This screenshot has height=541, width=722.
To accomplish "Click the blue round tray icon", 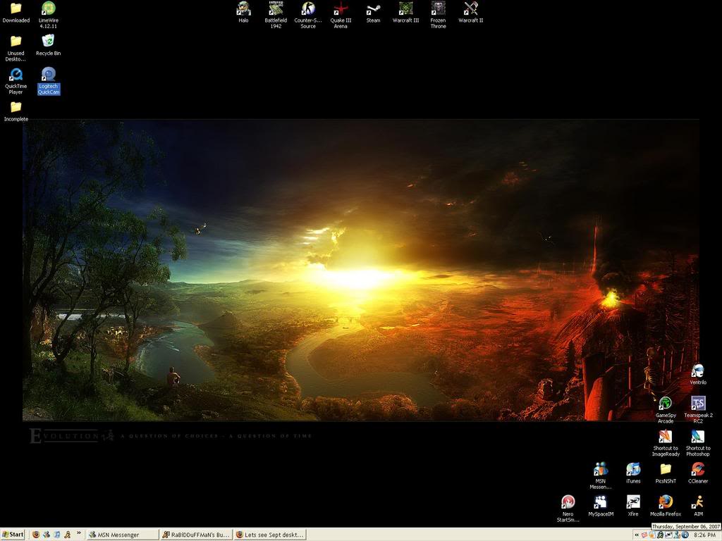I will [685, 535].
